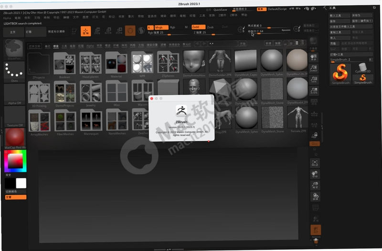Viewport: 382px width, 251px height.
Task: Open the 帮助 menu
Action: pyautogui.click(x=244, y=15)
